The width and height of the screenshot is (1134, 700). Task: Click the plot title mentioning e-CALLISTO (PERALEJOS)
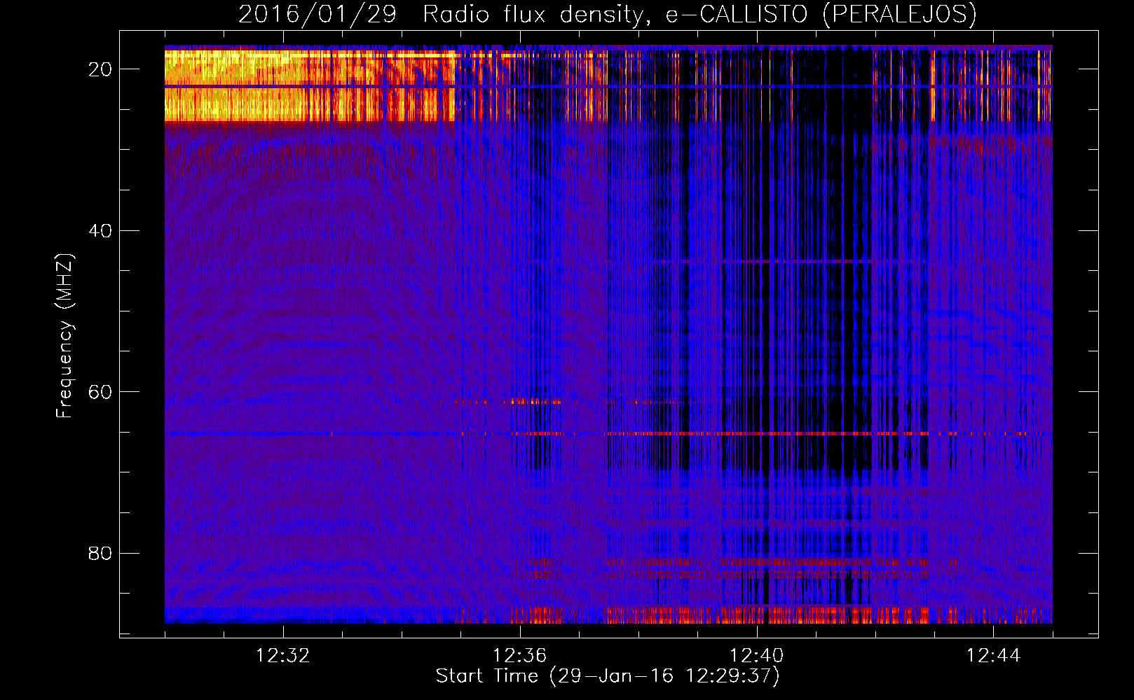click(607, 14)
